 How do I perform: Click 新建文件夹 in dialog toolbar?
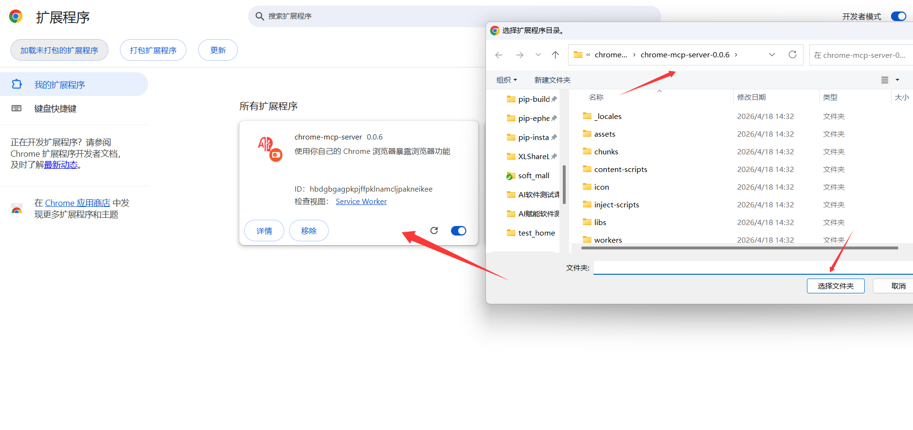tap(552, 80)
